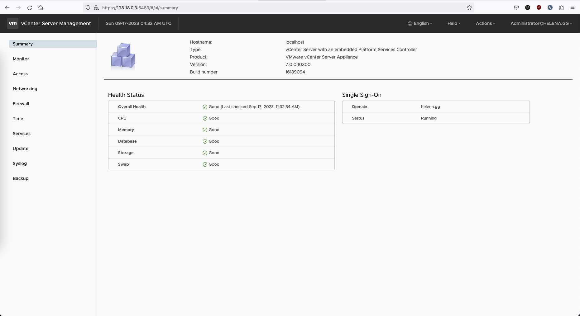Open the browser hamburger menu

(573, 8)
